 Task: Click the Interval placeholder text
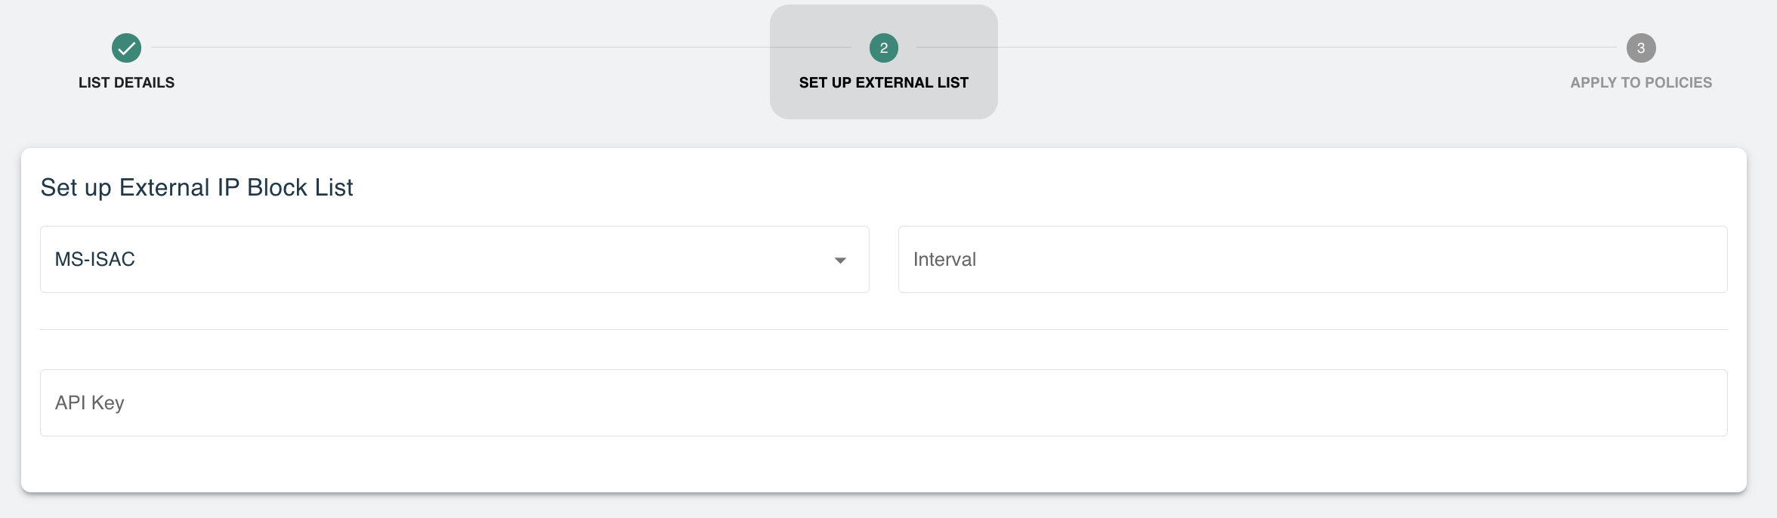(944, 259)
